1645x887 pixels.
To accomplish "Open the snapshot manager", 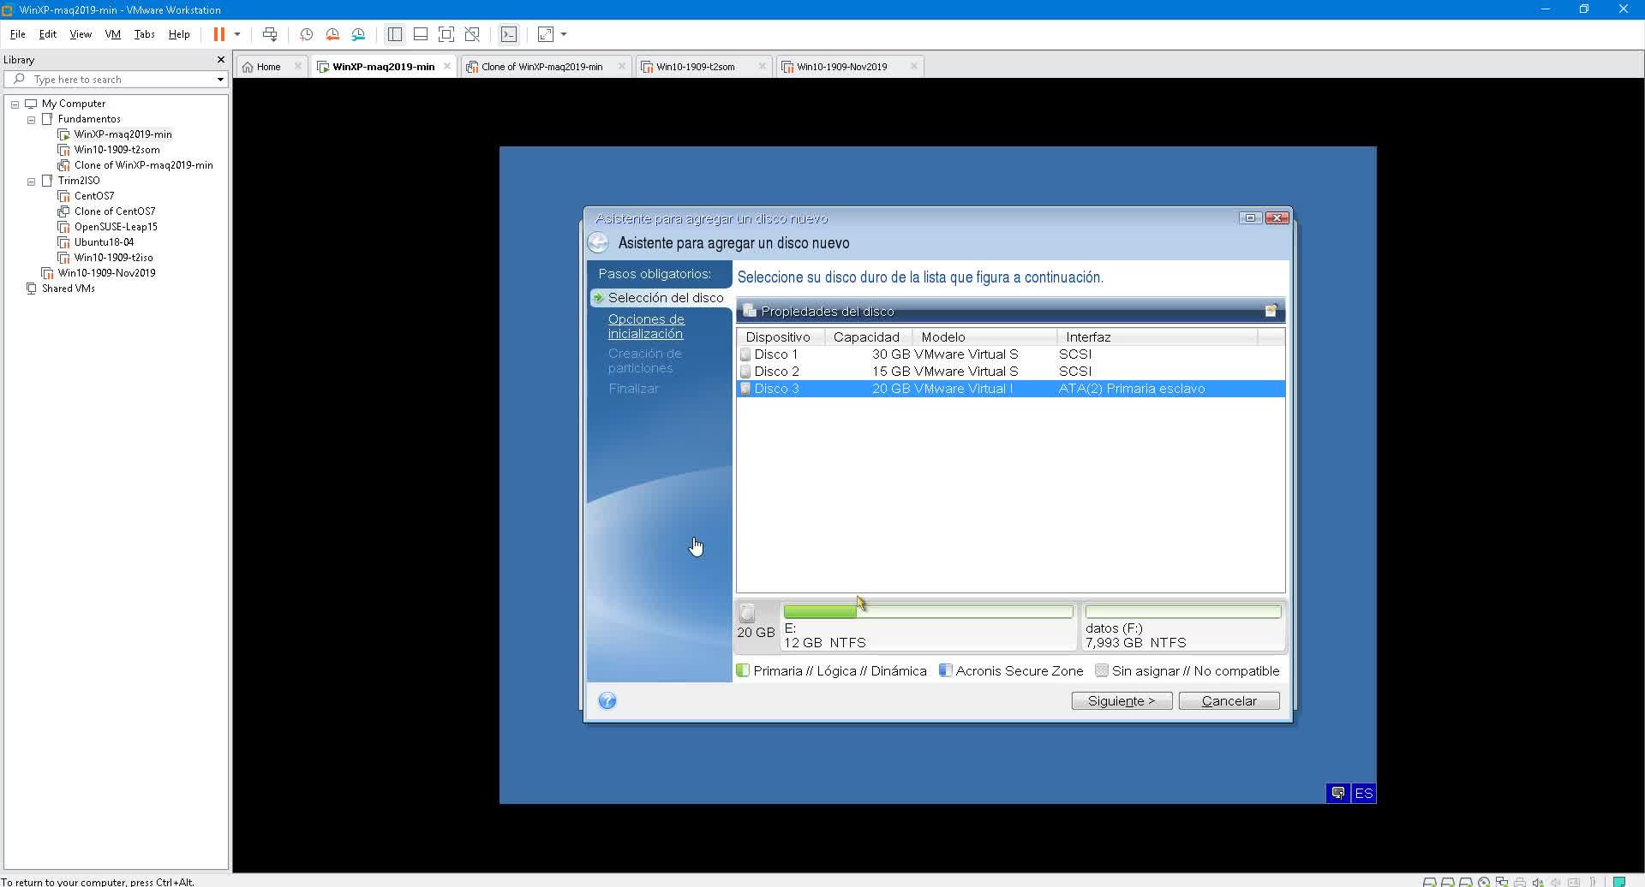I will coord(358,34).
